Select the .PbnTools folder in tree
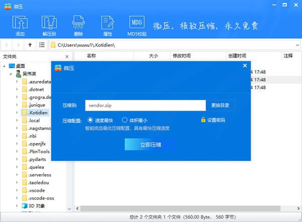Image resolution: width=302 pixels, height=222 pixels. 39,152
